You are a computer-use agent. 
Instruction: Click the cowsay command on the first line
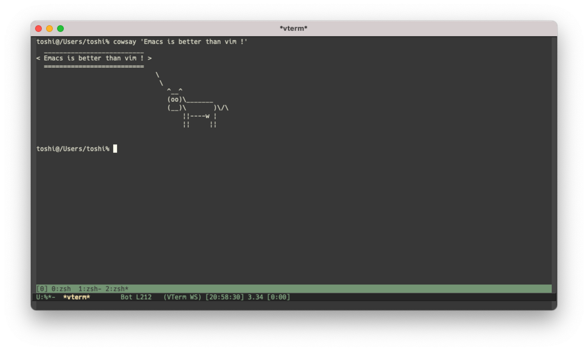coord(124,42)
